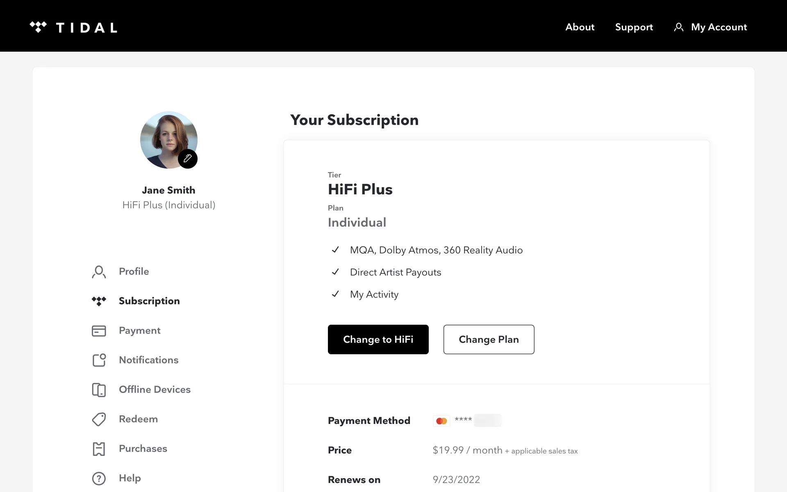The width and height of the screenshot is (787, 492).
Task: Click the Offline Devices icon
Action: coord(99,389)
